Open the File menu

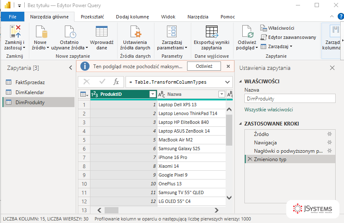[13, 17]
